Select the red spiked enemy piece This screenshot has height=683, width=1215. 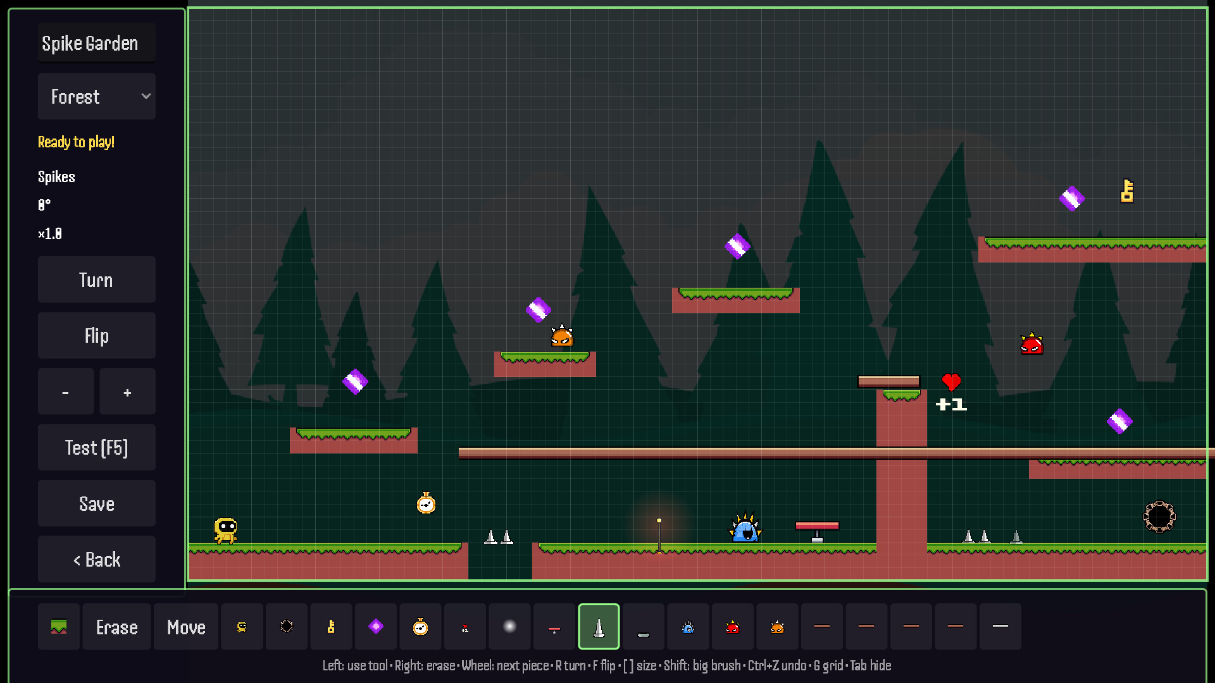(x=733, y=627)
